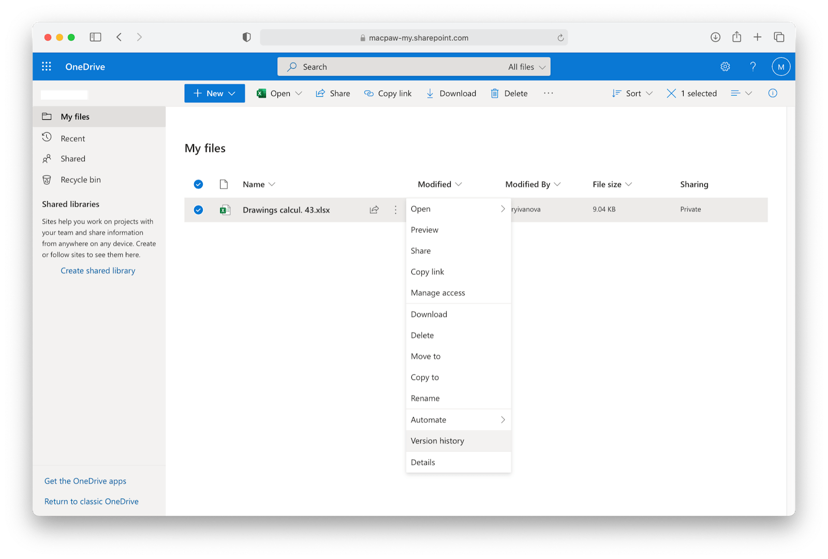Viewport: 828px width, 559px height.
Task: Open the File size column dropdown
Action: [612, 184]
